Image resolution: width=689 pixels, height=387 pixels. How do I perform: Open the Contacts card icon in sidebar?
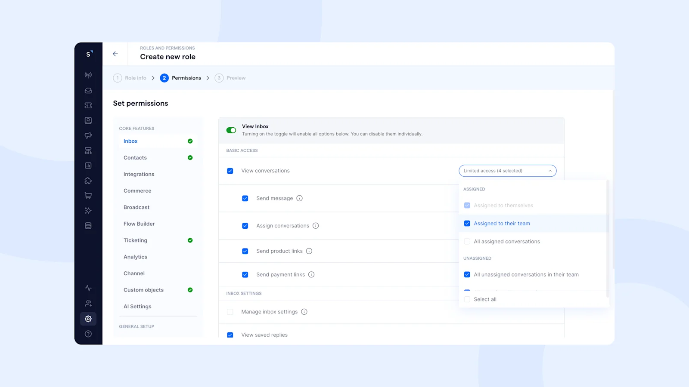click(x=88, y=120)
